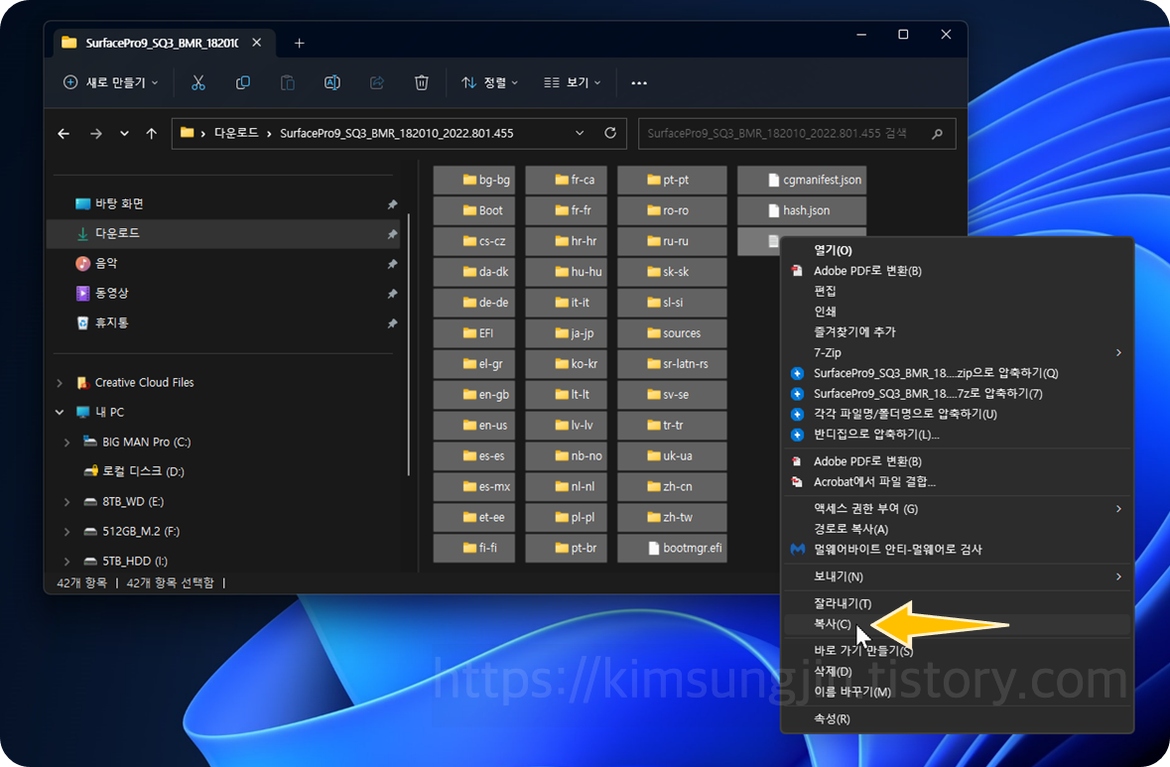Expand the address bar history dropdown
Image resolution: width=1170 pixels, height=767 pixels.
pos(580,133)
